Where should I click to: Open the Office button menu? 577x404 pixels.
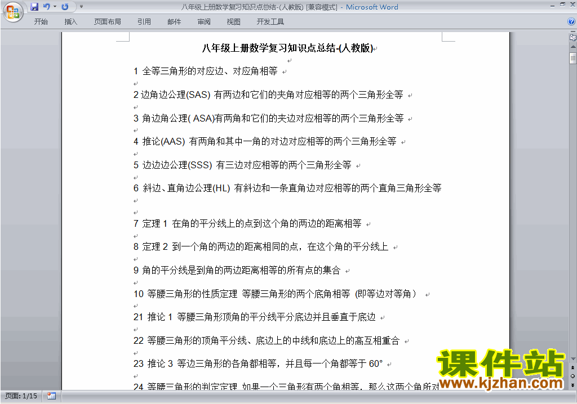13,12
